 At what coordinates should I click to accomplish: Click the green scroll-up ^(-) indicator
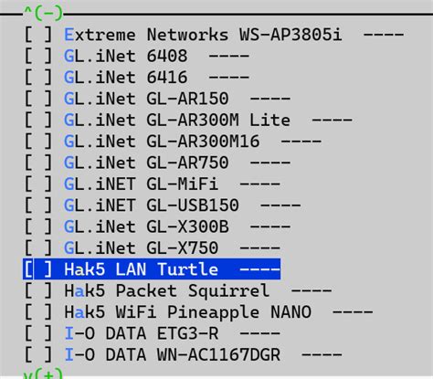point(43,14)
